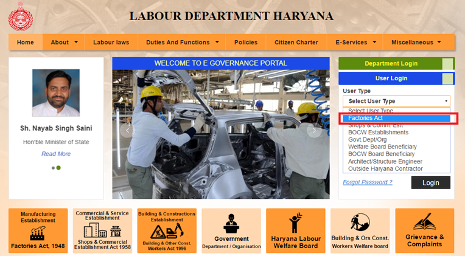The height and width of the screenshot is (256, 465).
Task: Toggle the User Login panel box
Action: pyautogui.click(x=448, y=78)
